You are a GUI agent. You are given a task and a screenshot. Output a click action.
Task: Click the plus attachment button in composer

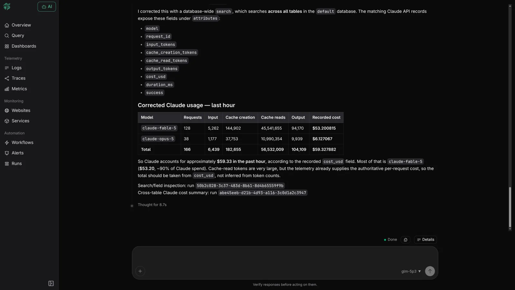pyautogui.click(x=140, y=271)
